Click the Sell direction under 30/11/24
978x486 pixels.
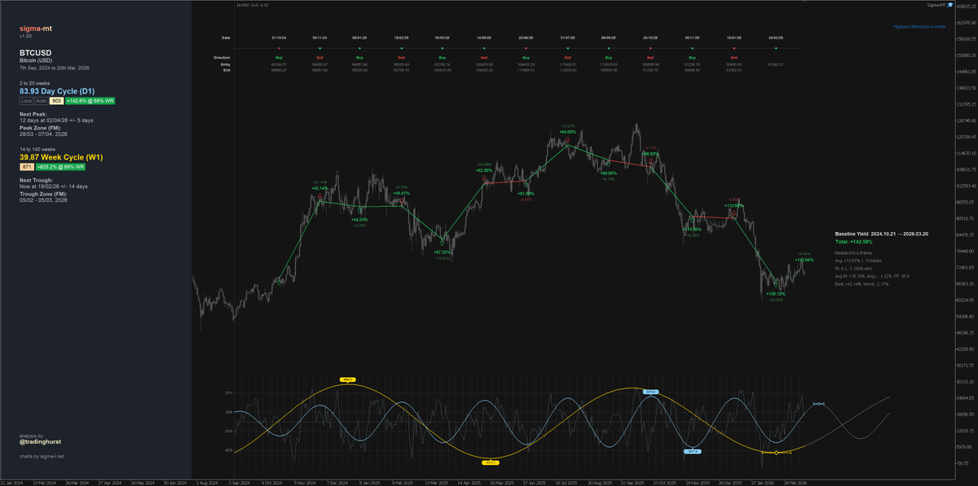[x=319, y=58]
